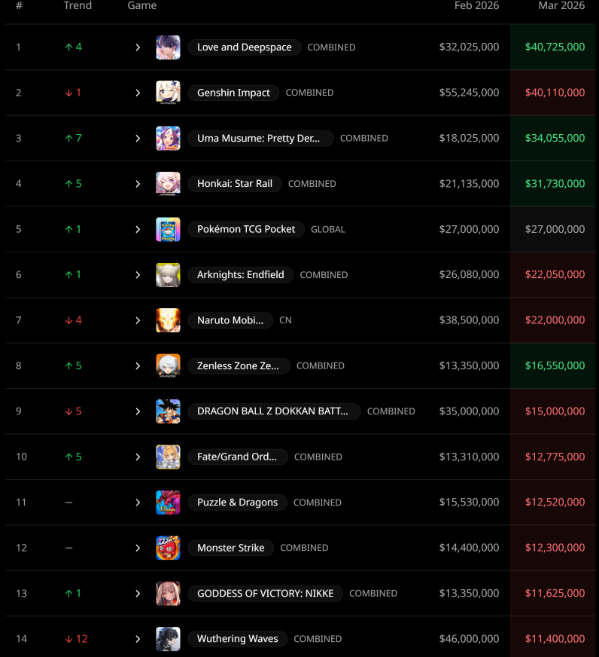Expand the Zenless Zone Zero row chevron
This screenshot has height=657, width=599.
[x=138, y=365]
